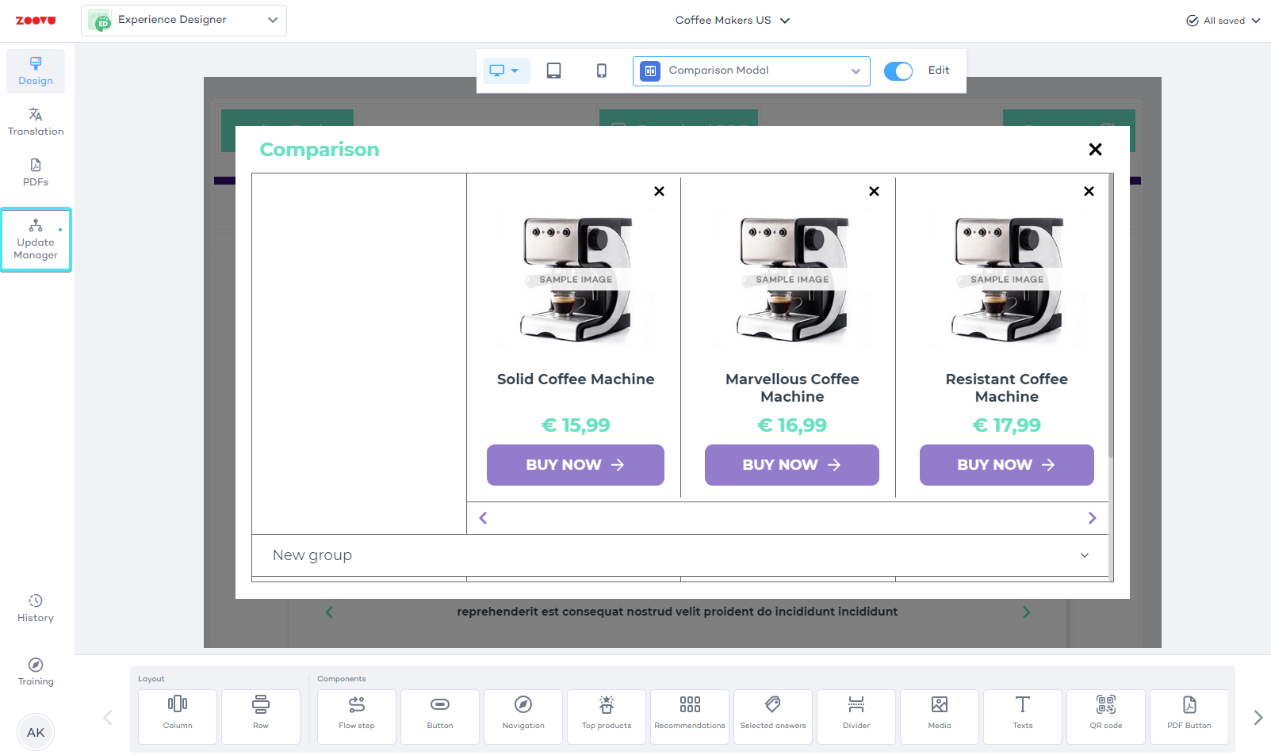The image size is (1271, 755).
Task: Toggle the Edit mode switch
Action: 898,71
